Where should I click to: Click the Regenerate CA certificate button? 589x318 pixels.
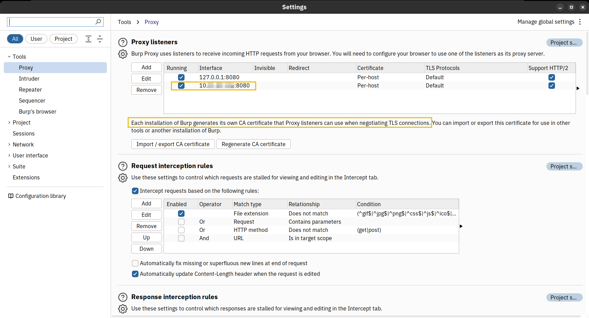click(253, 144)
